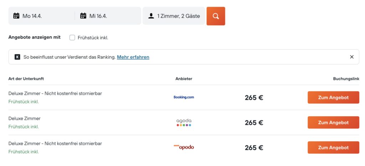Viewport: 365px width, 166px height.
Task: Dismiss the ranking info banner
Action: pyautogui.click(x=352, y=57)
